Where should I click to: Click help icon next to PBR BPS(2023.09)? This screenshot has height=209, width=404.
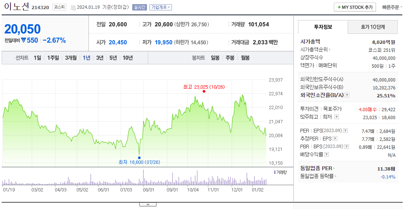click(x=347, y=147)
